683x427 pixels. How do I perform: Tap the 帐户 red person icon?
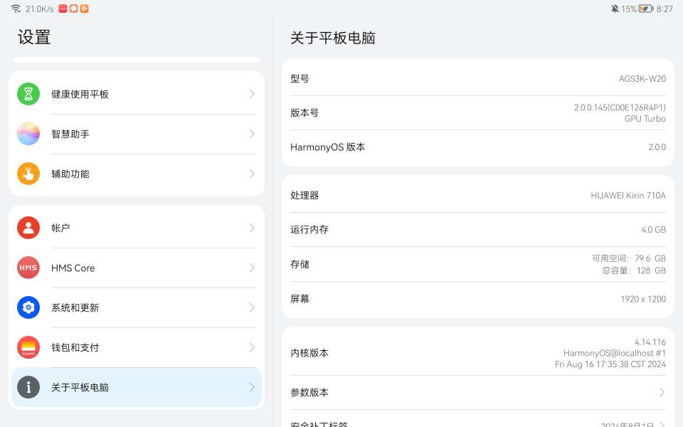tap(28, 228)
